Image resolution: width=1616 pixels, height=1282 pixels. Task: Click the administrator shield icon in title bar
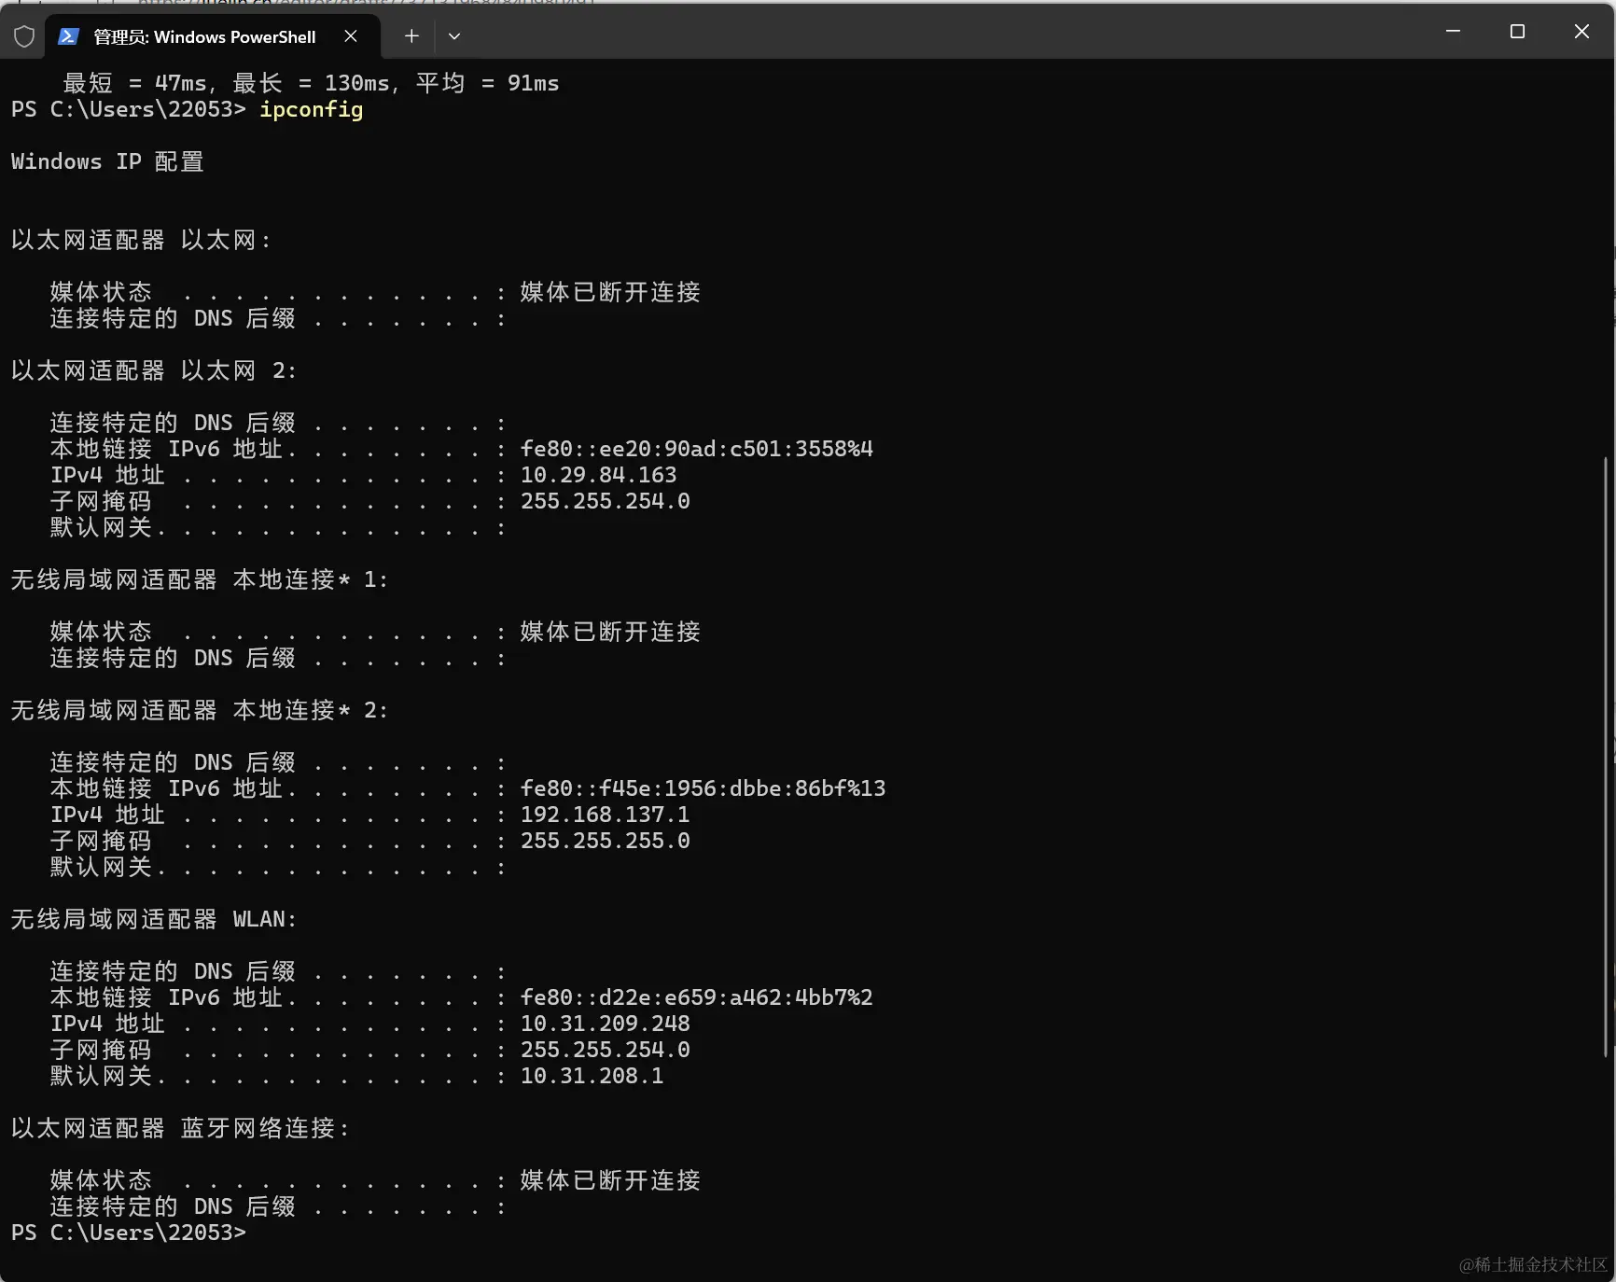[x=24, y=36]
